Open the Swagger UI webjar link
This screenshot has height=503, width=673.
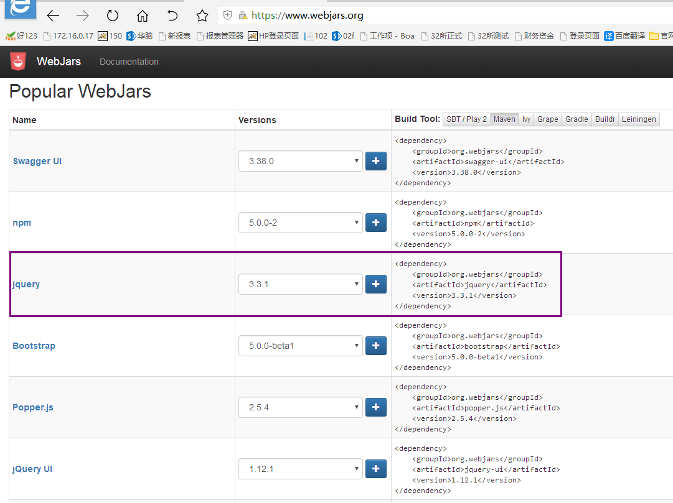(x=37, y=161)
